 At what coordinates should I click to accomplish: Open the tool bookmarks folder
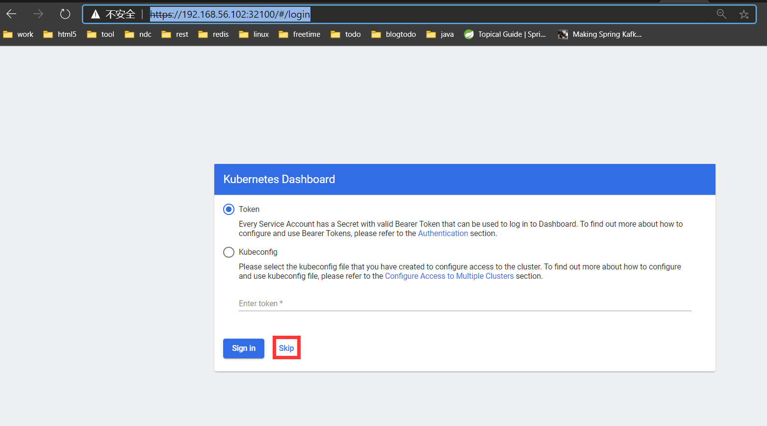click(101, 34)
